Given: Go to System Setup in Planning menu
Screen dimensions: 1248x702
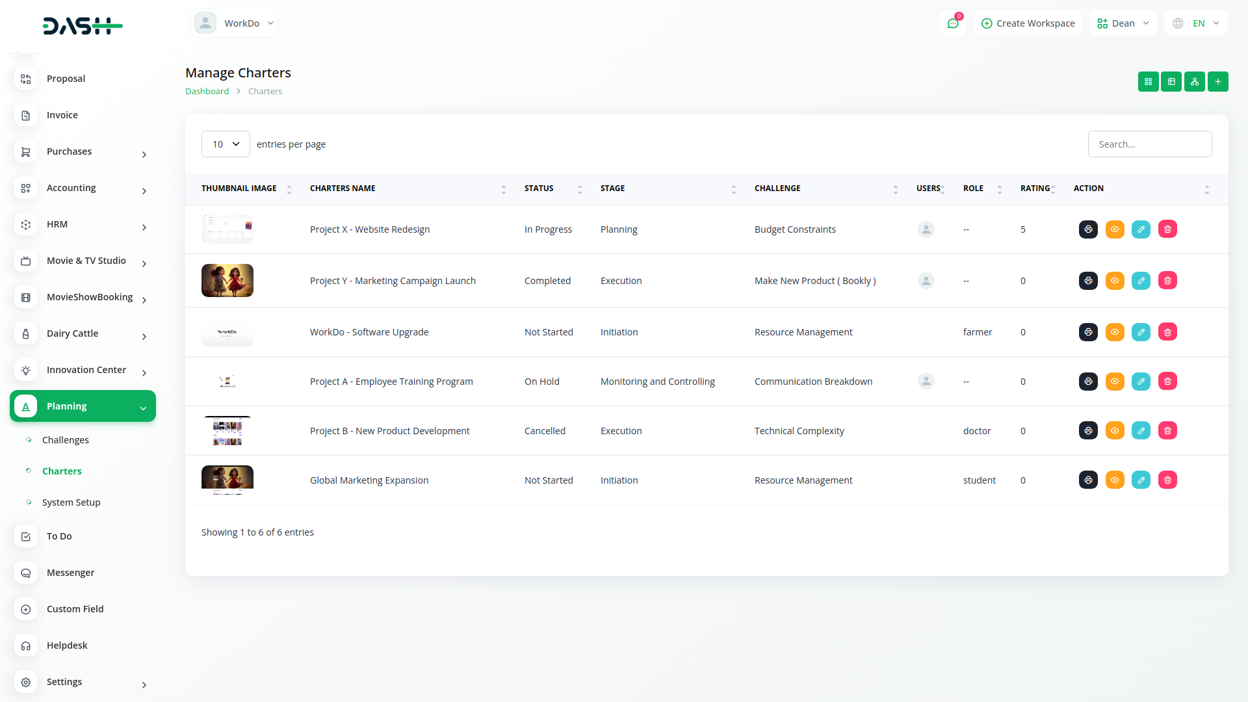Looking at the screenshot, I should click(x=71, y=502).
